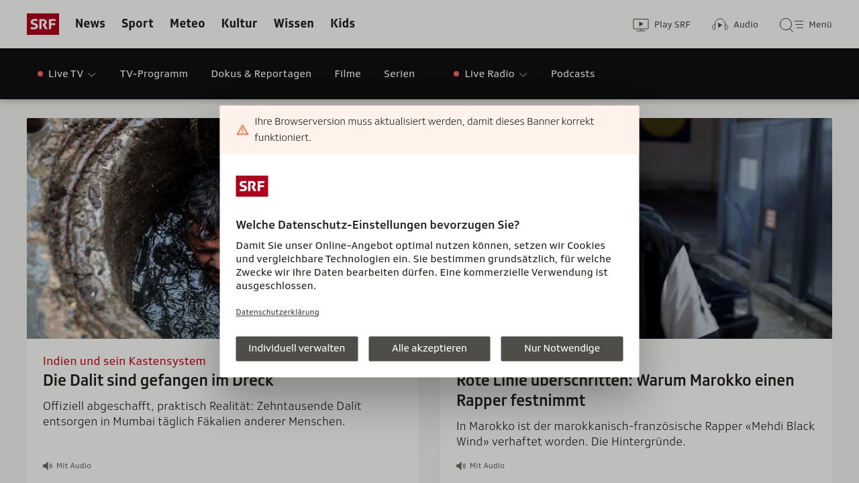Click Indien und sein Kastensystem overline
859x483 pixels.
124,361
